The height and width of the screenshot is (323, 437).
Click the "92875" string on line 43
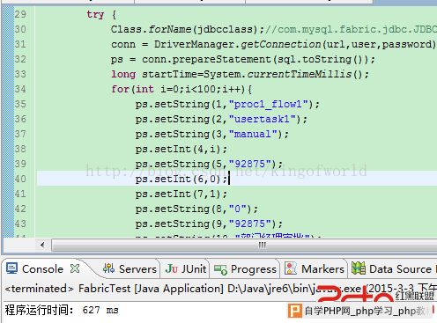[250, 224]
